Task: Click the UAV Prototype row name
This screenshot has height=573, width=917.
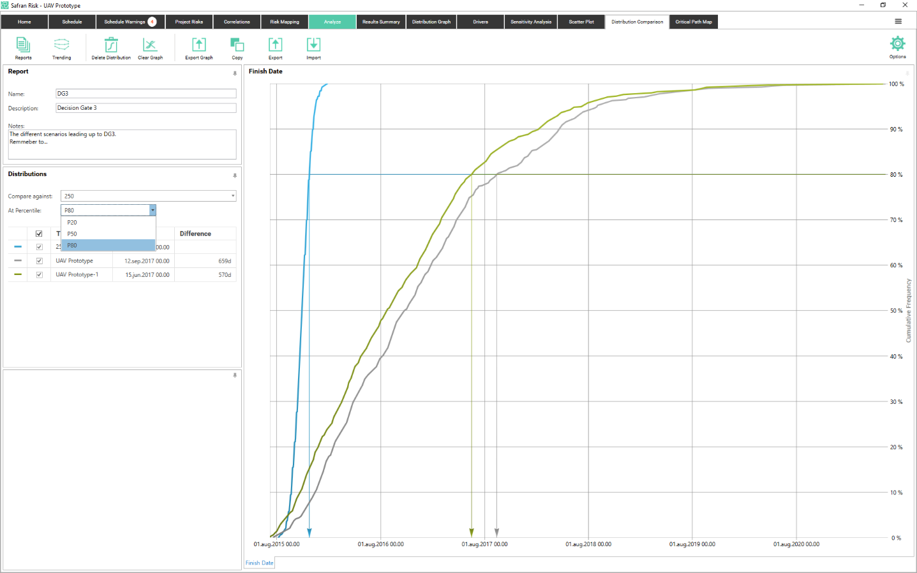Action: click(74, 261)
